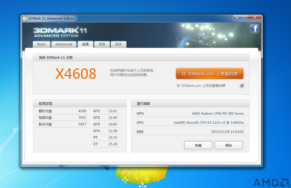Select the X4608 score text
This screenshot has width=291, height=188.
[76, 74]
